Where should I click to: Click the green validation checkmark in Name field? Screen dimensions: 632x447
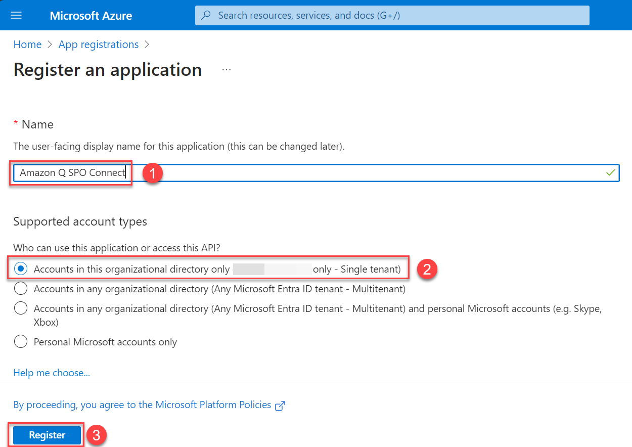[610, 172]
